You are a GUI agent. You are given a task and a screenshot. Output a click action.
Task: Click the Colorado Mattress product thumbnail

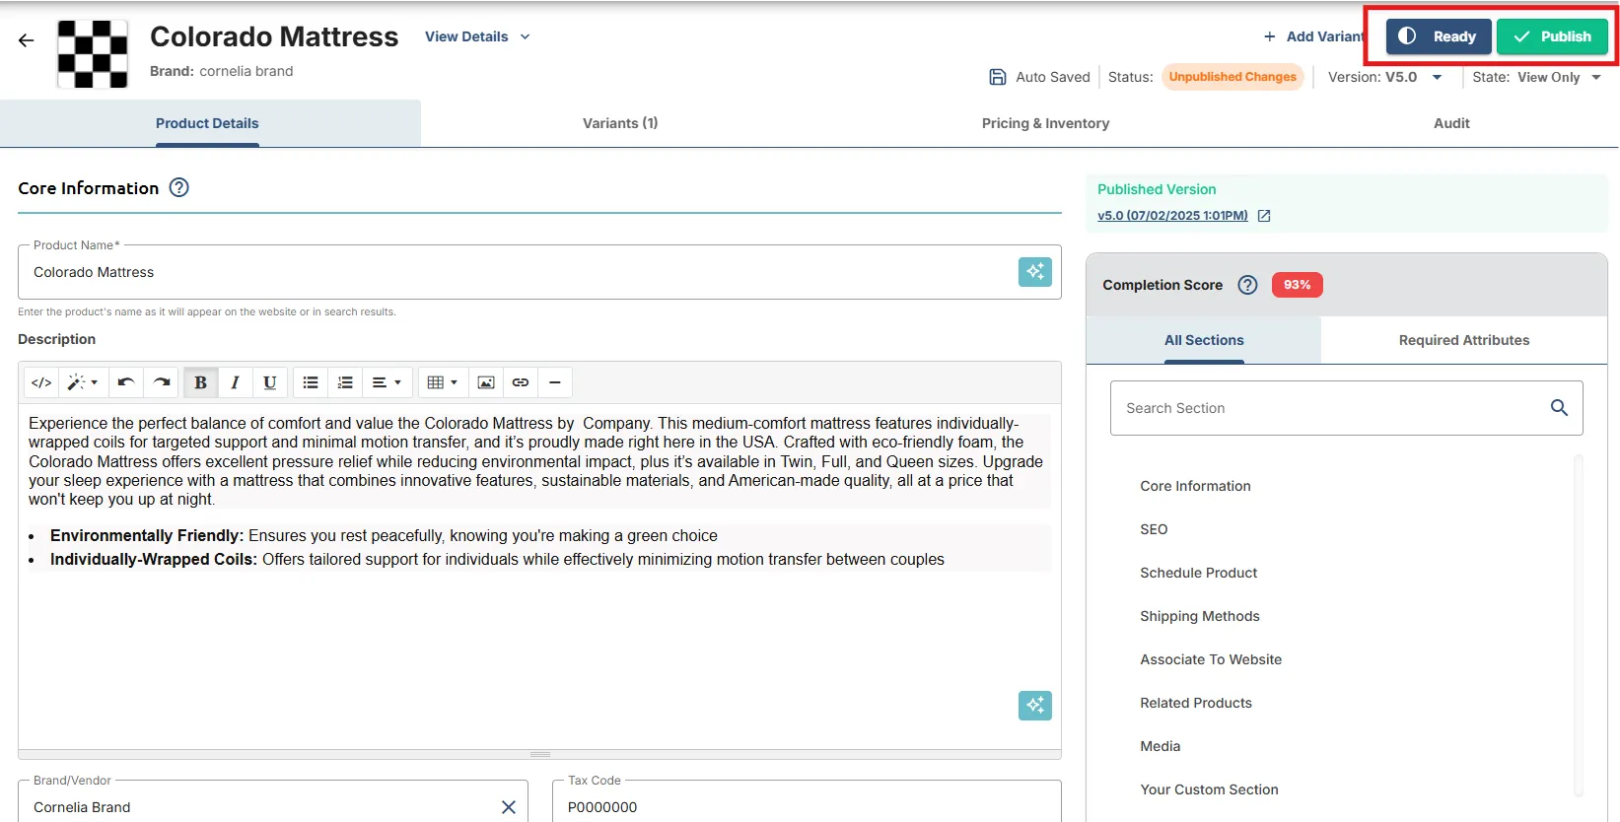click(93, 54)
